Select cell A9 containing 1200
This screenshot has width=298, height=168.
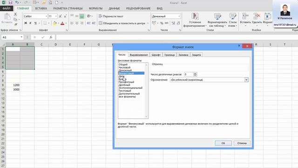[x=13, y=85]
